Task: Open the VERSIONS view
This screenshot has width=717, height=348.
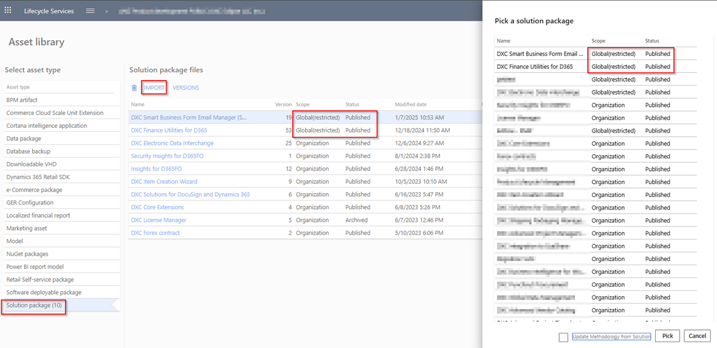Action: pos(186,87)
